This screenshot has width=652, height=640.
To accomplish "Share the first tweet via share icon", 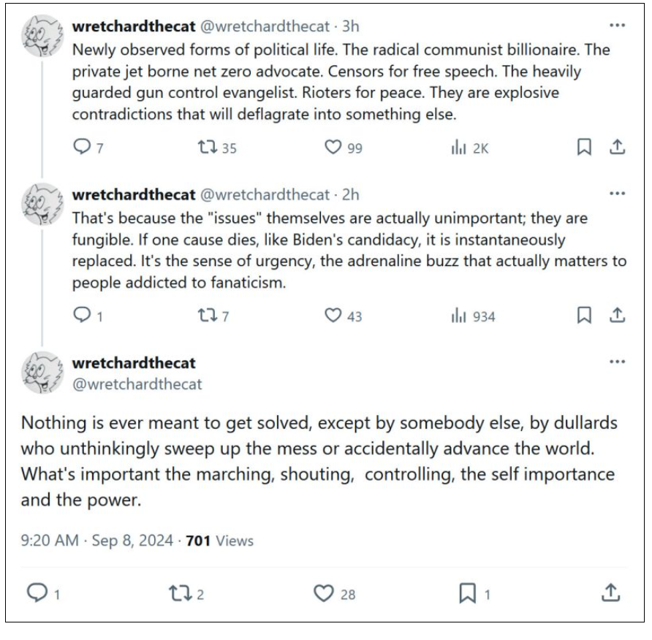I will 618,148.
